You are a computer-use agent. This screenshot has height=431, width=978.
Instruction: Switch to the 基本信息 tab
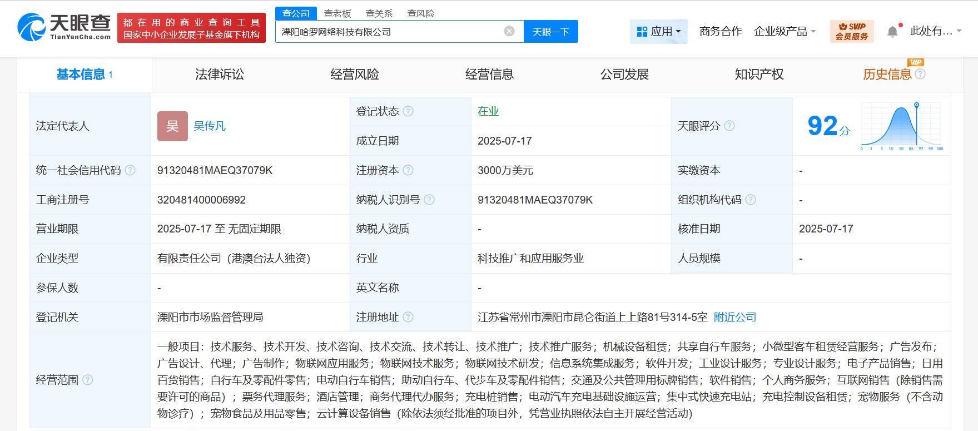click(85, 74)
